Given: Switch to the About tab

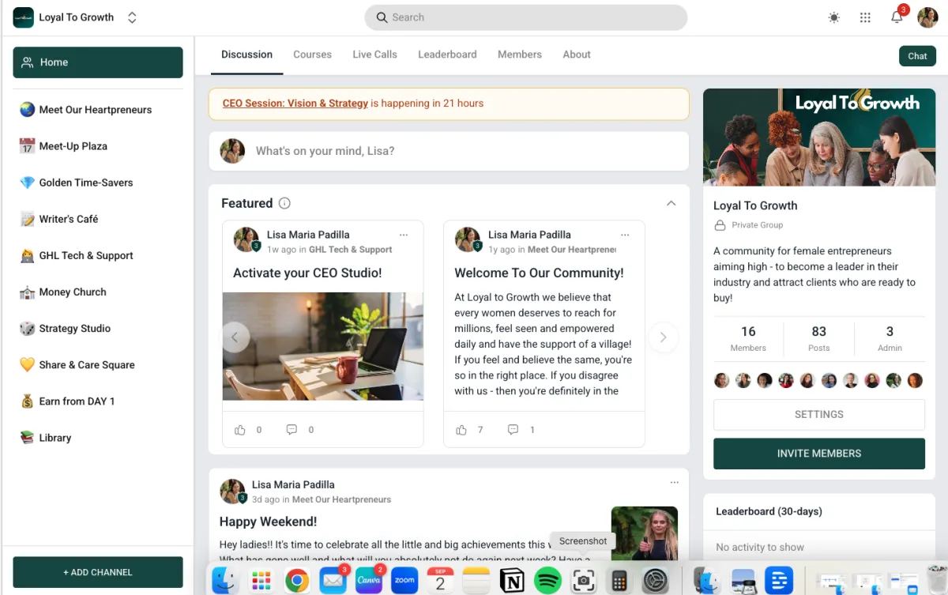Looking at the screenshot, I should (577, 55).
